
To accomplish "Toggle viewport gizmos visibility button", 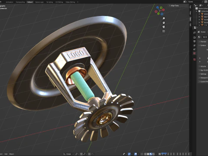I will coord(129,154).
